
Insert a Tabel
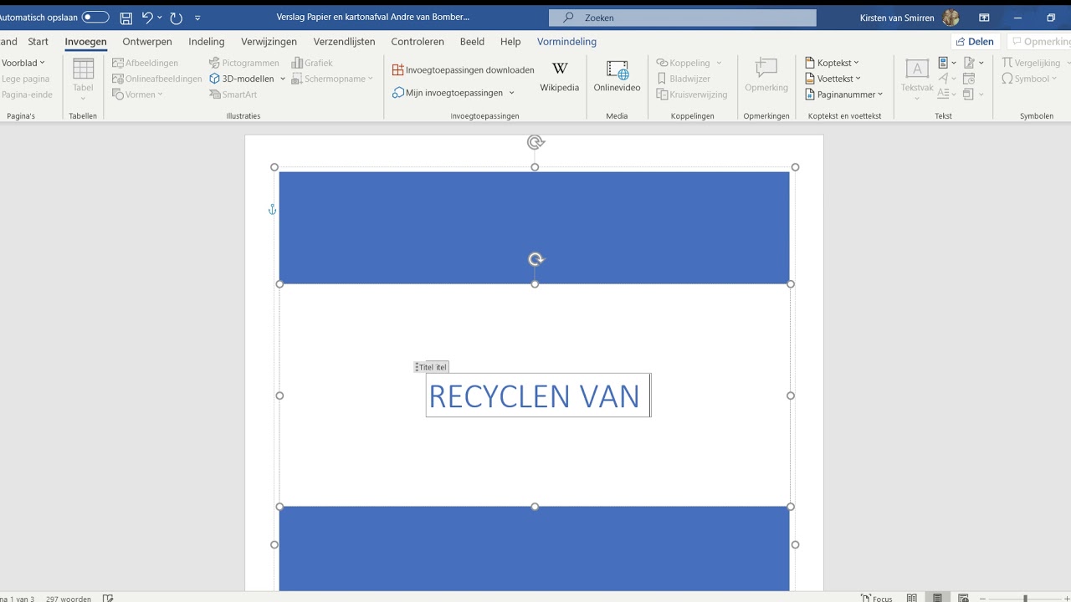tap(83, 79)
